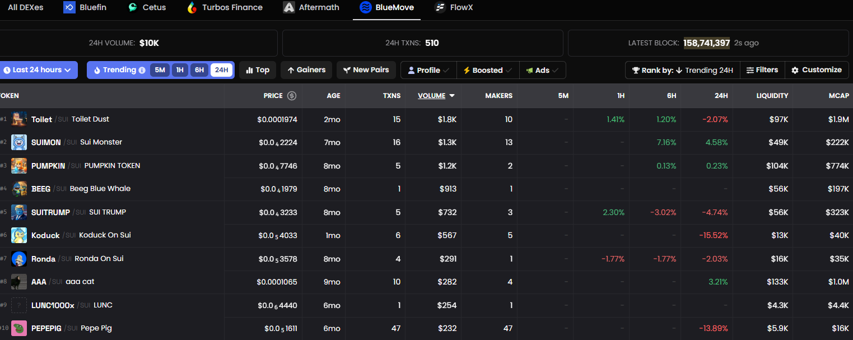Click the Gainers button
This screenshot has height=340, width=853.
coord(306,70)
